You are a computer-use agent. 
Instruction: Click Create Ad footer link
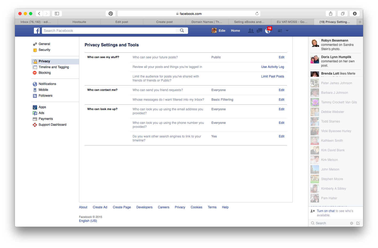point(100,207)
